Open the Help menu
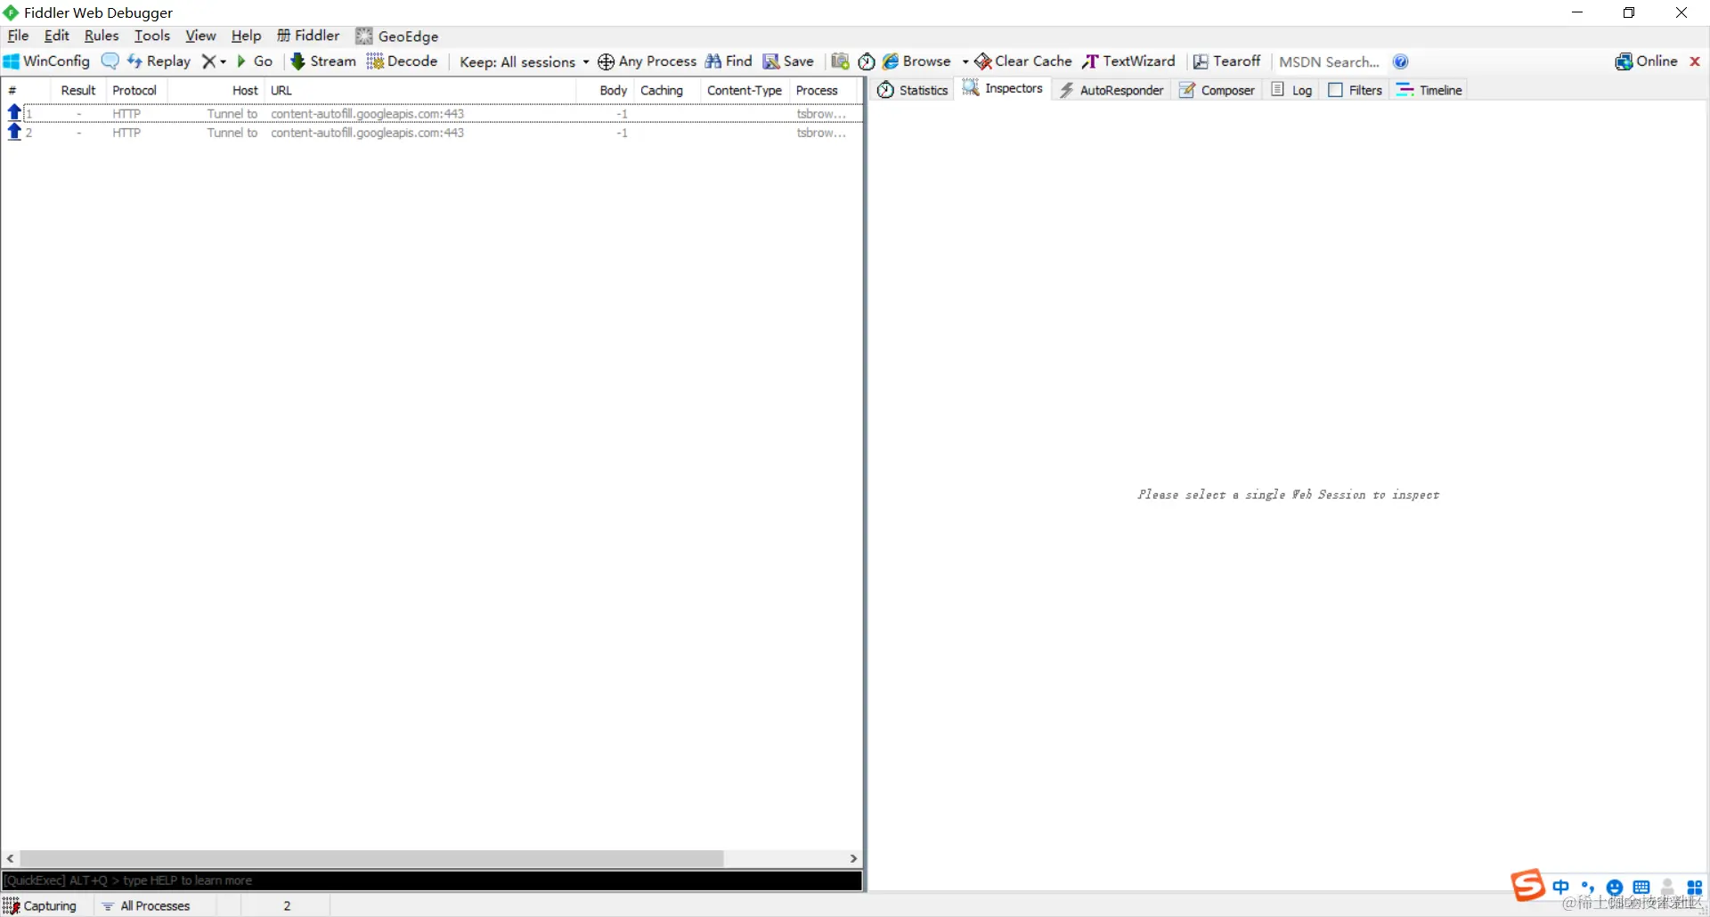Viewport: 1710px width, 917px height. [x=246, y=36]
